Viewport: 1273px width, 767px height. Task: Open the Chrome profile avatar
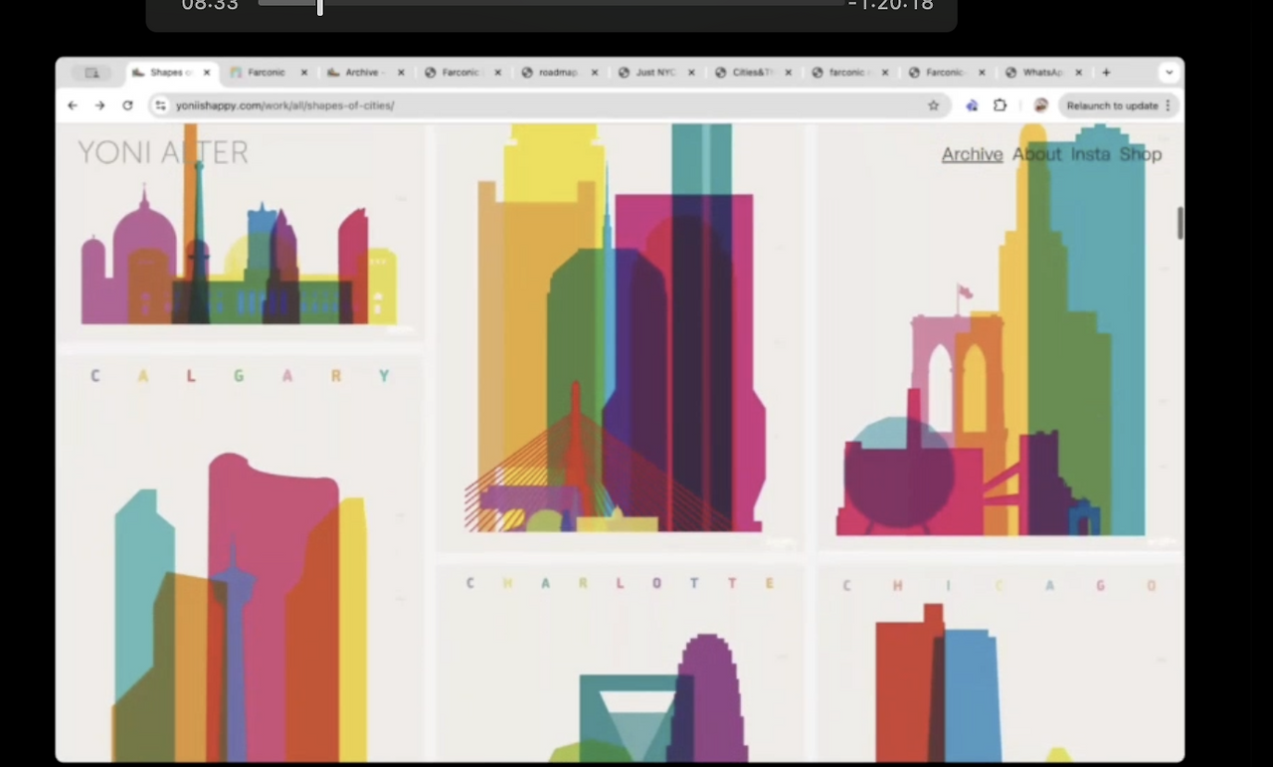[1040, 105]
